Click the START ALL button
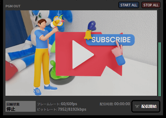This screenshot has width=166, height=118. coord(129,5)
